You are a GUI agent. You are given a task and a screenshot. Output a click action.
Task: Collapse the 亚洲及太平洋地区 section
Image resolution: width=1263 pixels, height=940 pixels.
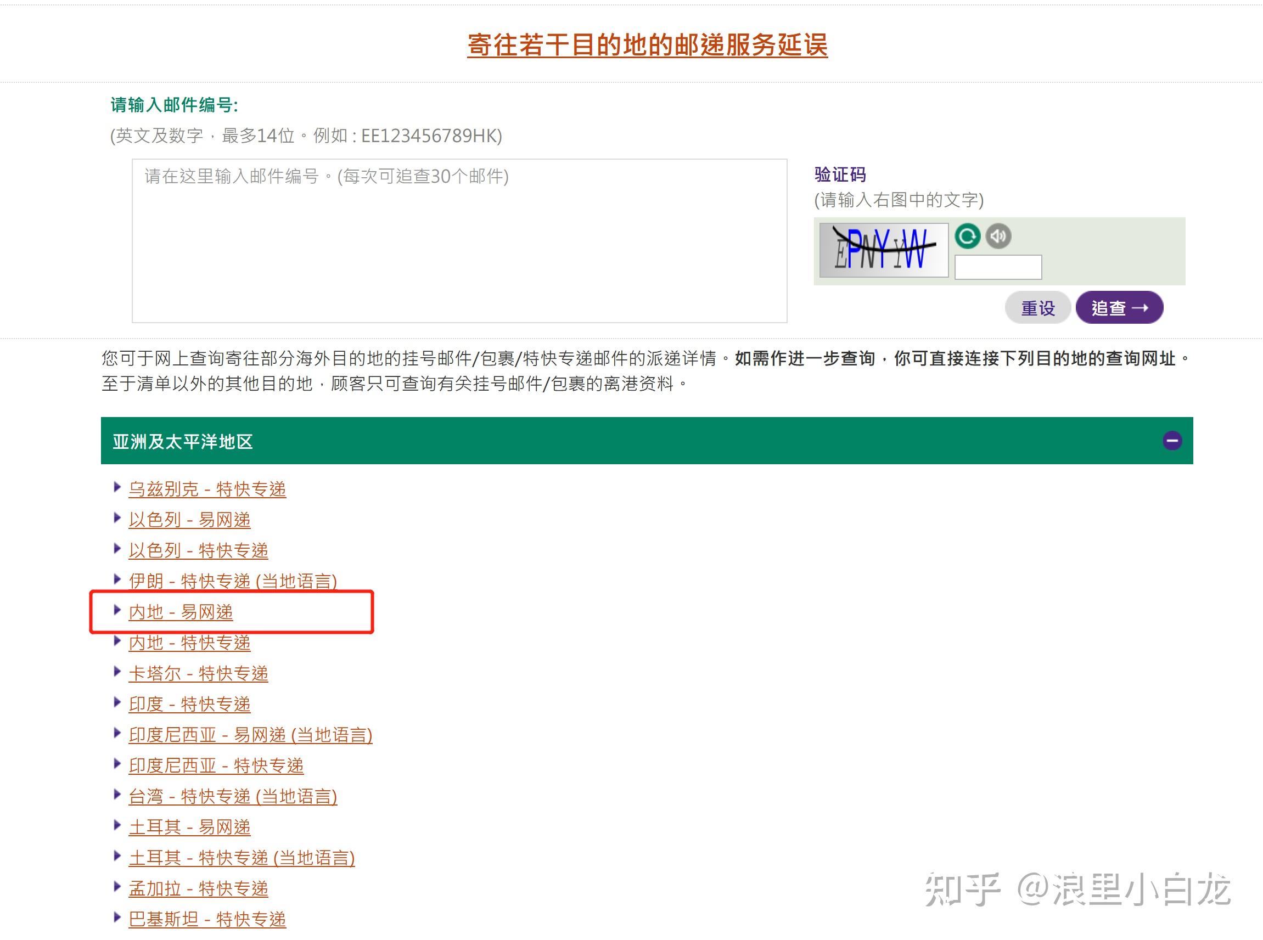1172,441
